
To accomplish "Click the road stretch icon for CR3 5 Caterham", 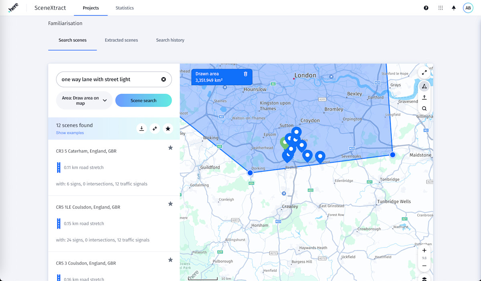I will 59,167.
